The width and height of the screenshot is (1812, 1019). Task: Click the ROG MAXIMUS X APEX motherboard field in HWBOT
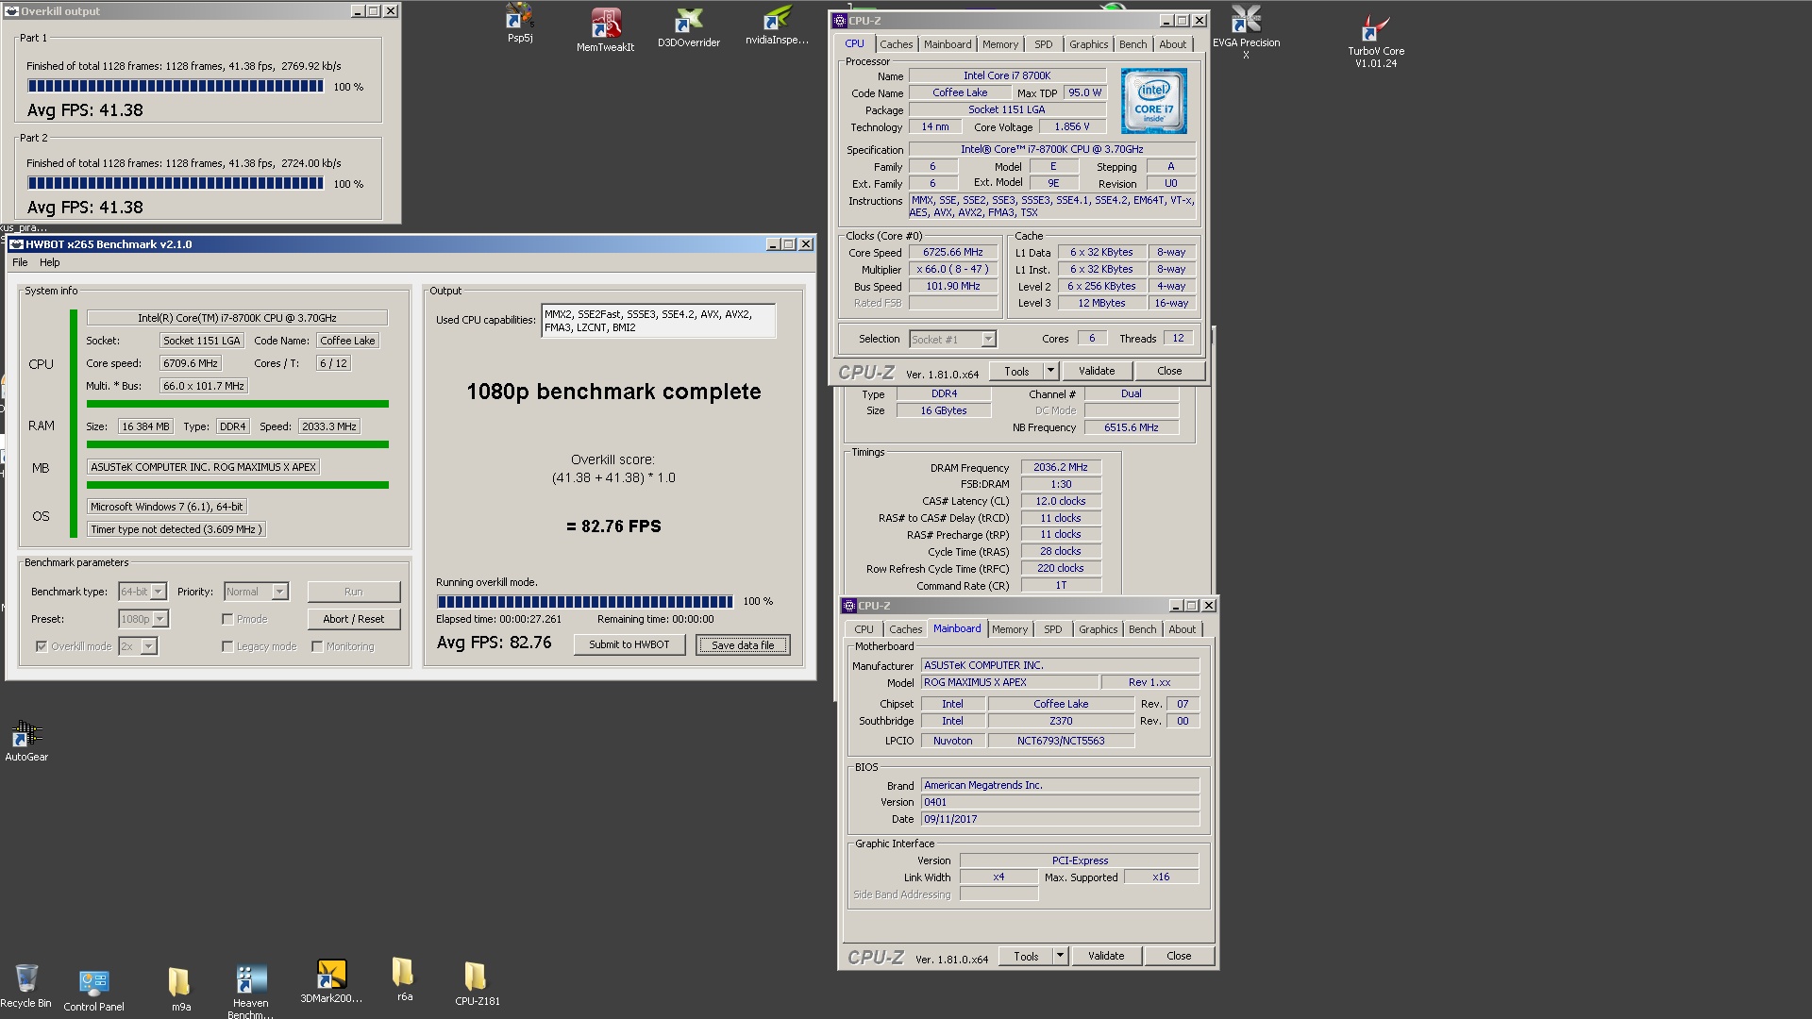pos(203,467)
